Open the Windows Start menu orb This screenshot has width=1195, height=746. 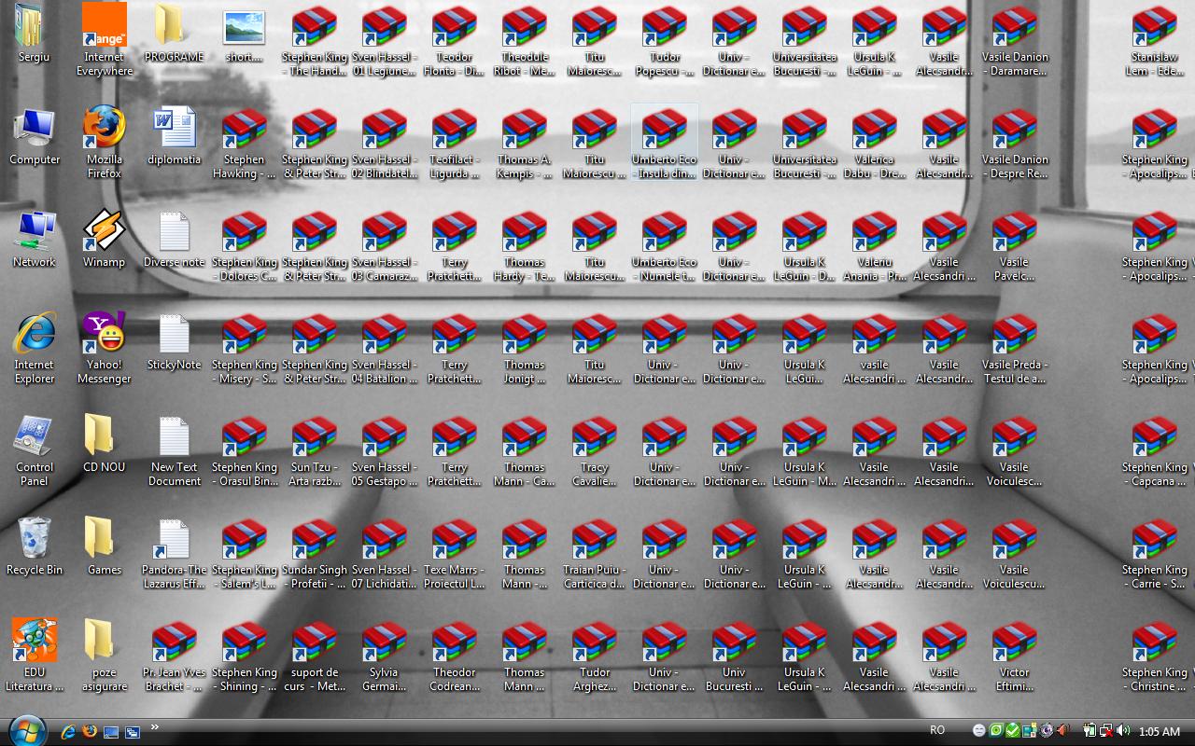pos(26,730)
